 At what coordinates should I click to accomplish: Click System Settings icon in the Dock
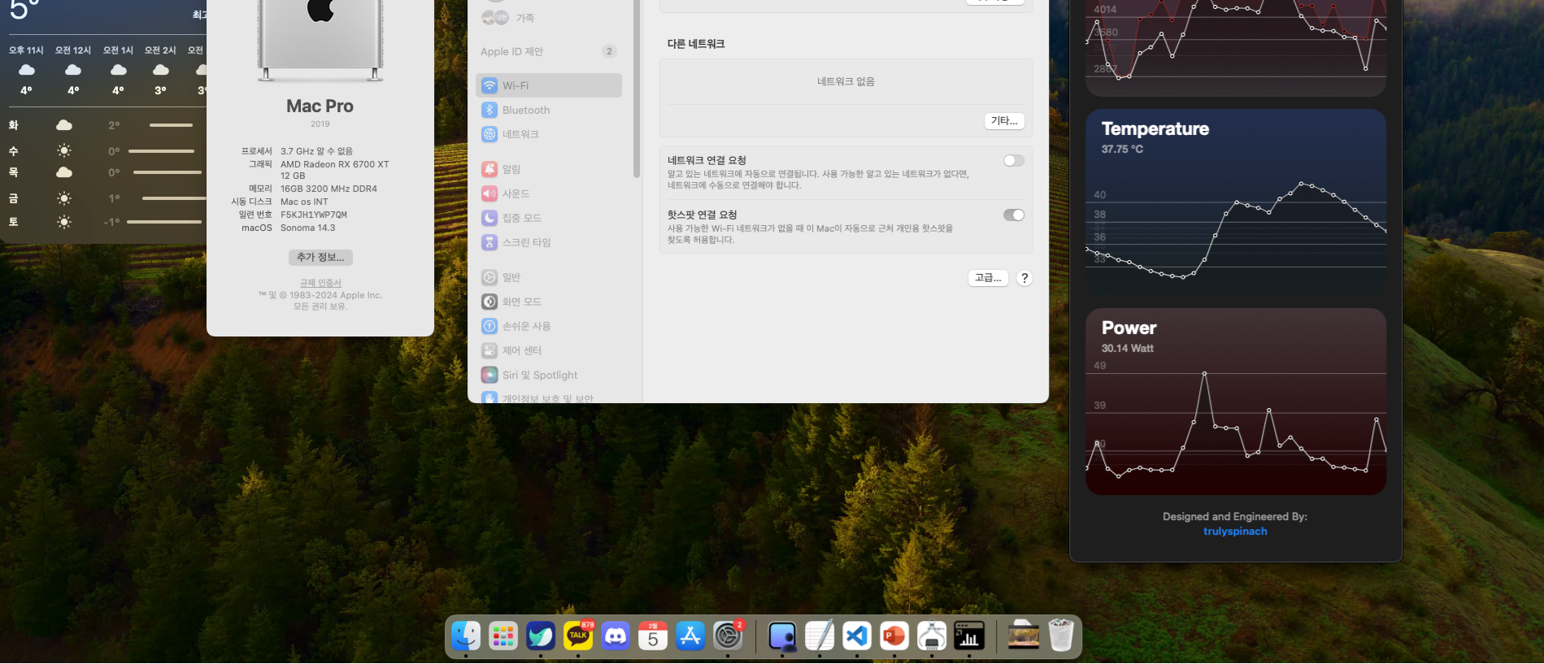[x=728, y=636]
